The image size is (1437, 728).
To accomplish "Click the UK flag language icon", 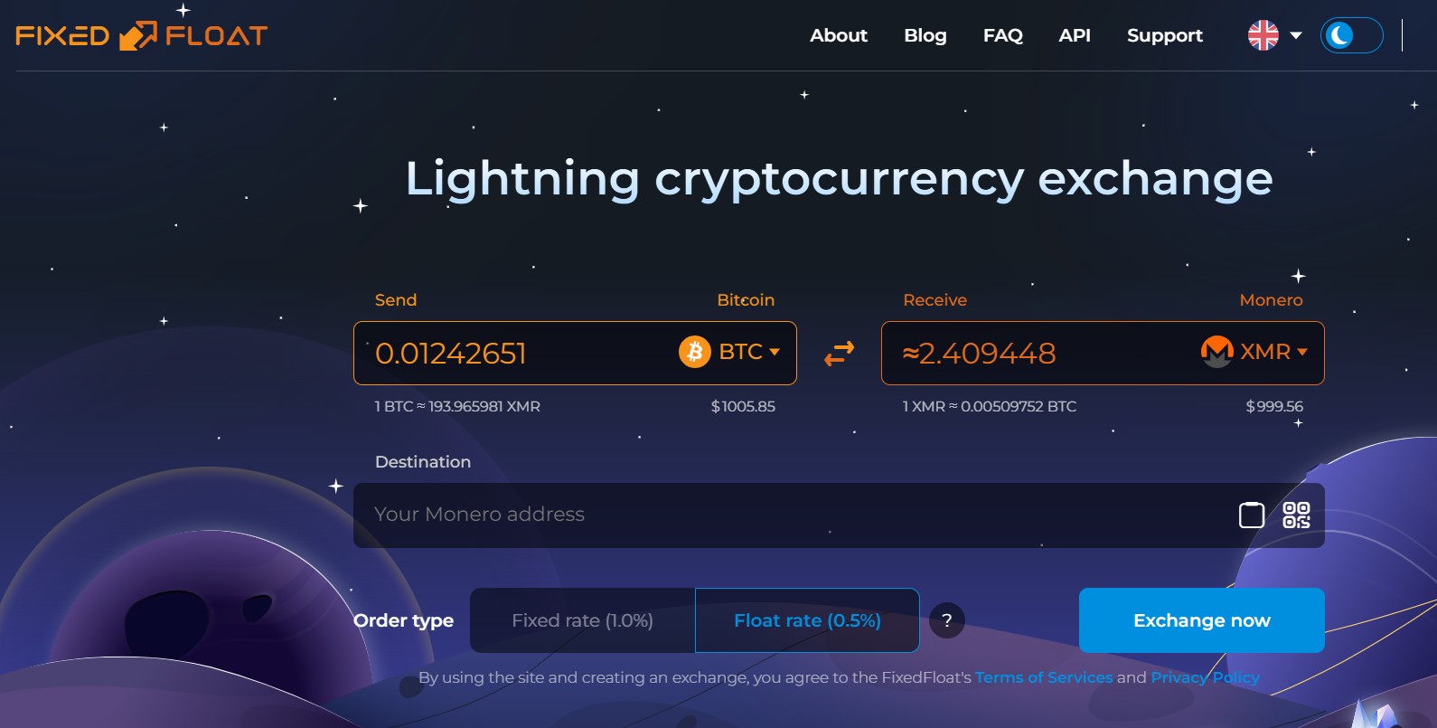I will point(1263,35).
